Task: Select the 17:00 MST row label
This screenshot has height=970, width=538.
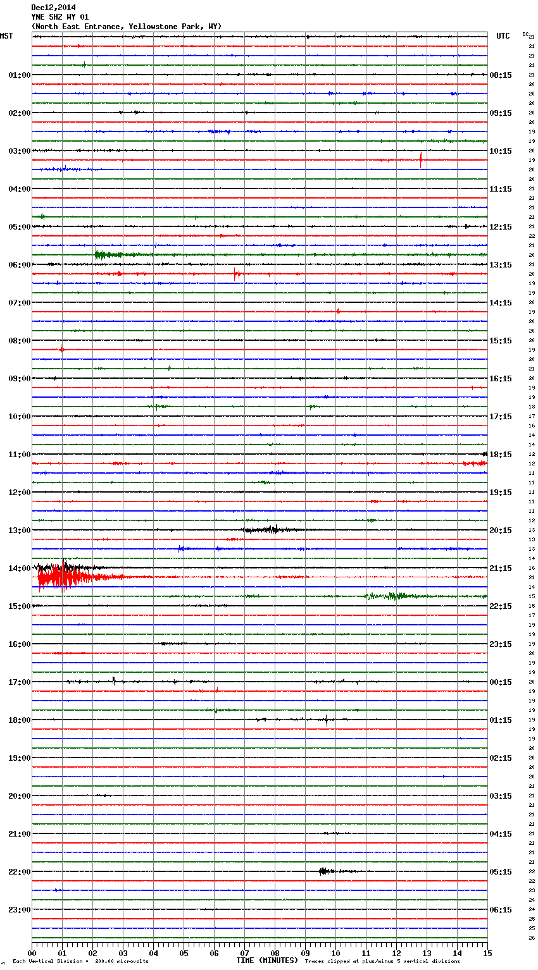Action: point(19,682)
